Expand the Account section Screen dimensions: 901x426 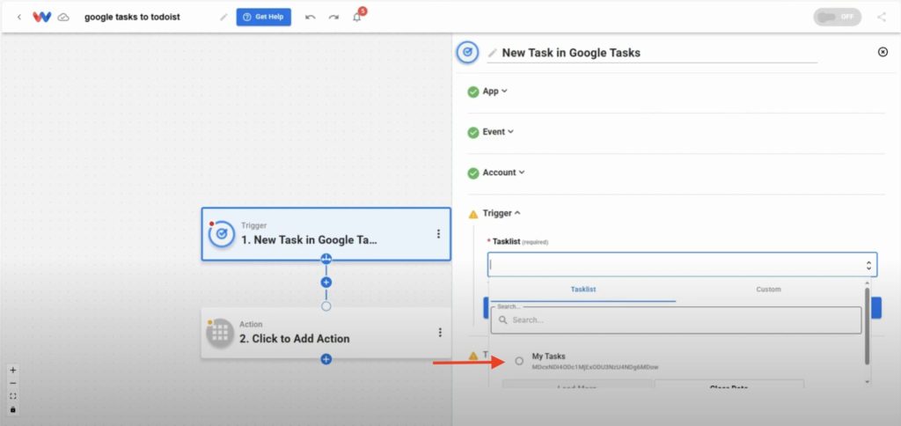(x=503, y=173)
